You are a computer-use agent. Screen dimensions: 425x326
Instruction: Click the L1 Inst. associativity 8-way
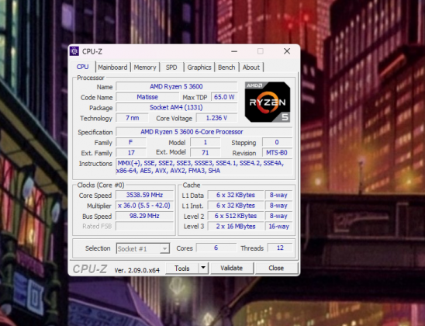(278, 206)
